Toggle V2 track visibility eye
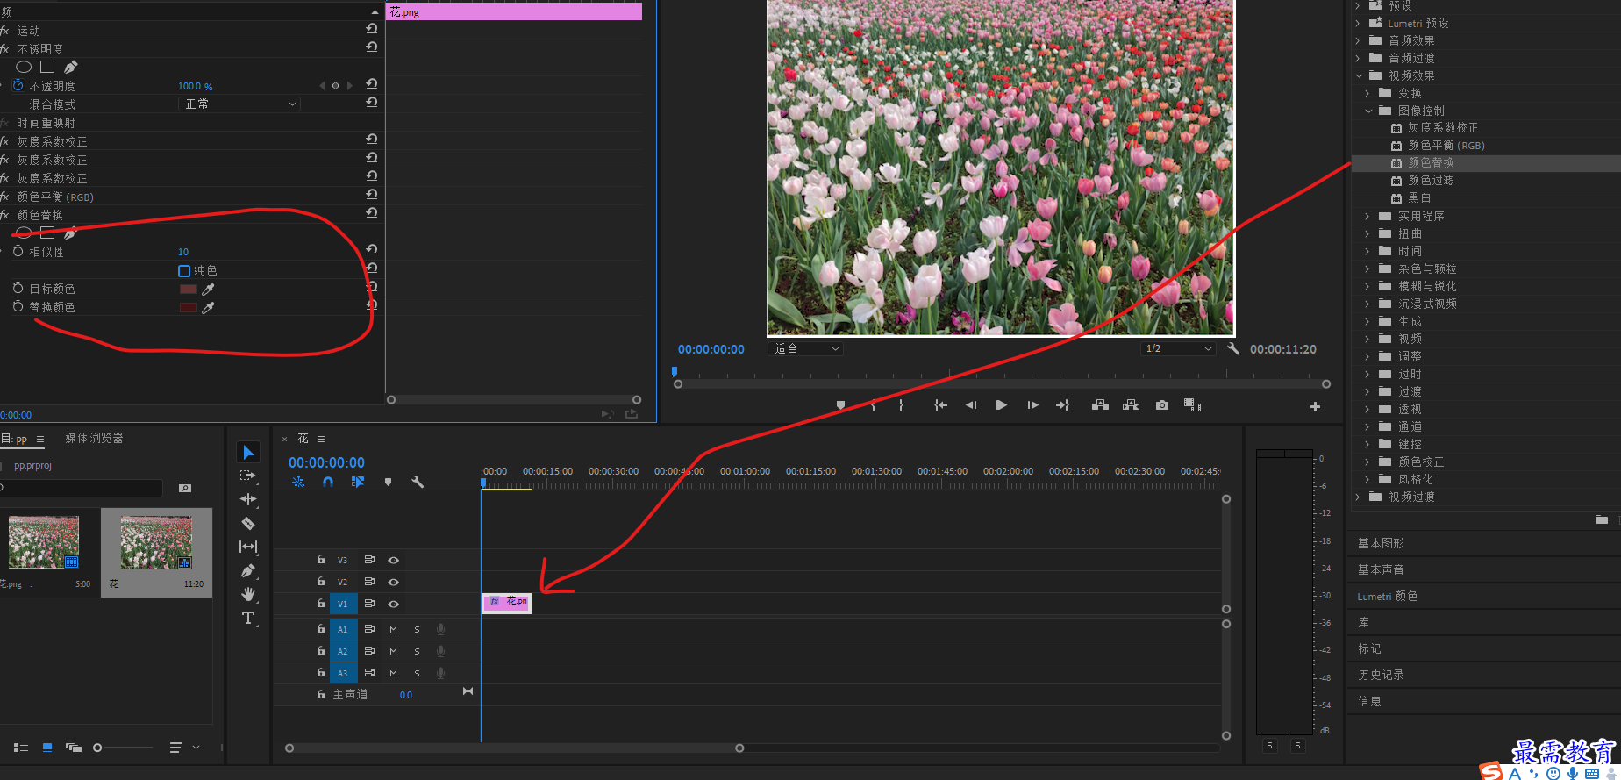 coord(394,582)
